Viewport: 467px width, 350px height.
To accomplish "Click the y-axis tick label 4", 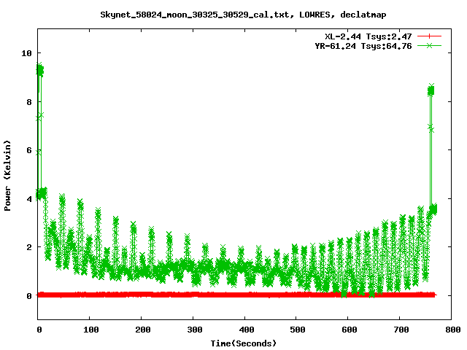I will (29, 199).
